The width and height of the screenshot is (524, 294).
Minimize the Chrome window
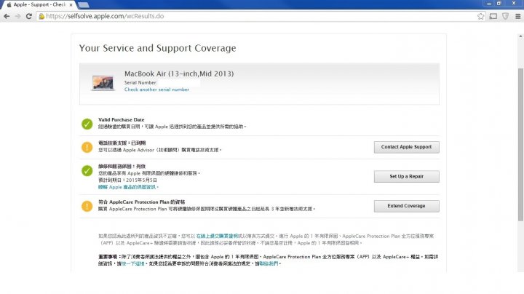point(489,4)
